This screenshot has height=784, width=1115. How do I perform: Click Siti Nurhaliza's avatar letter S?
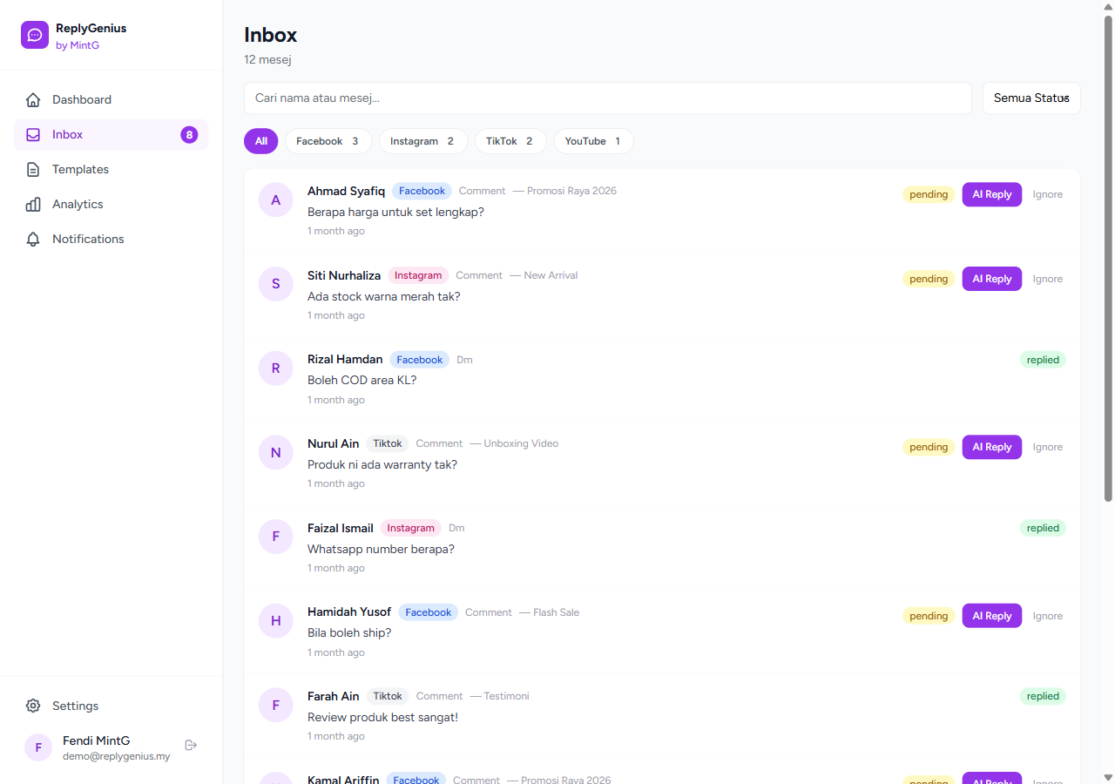(x=276, y=284)
